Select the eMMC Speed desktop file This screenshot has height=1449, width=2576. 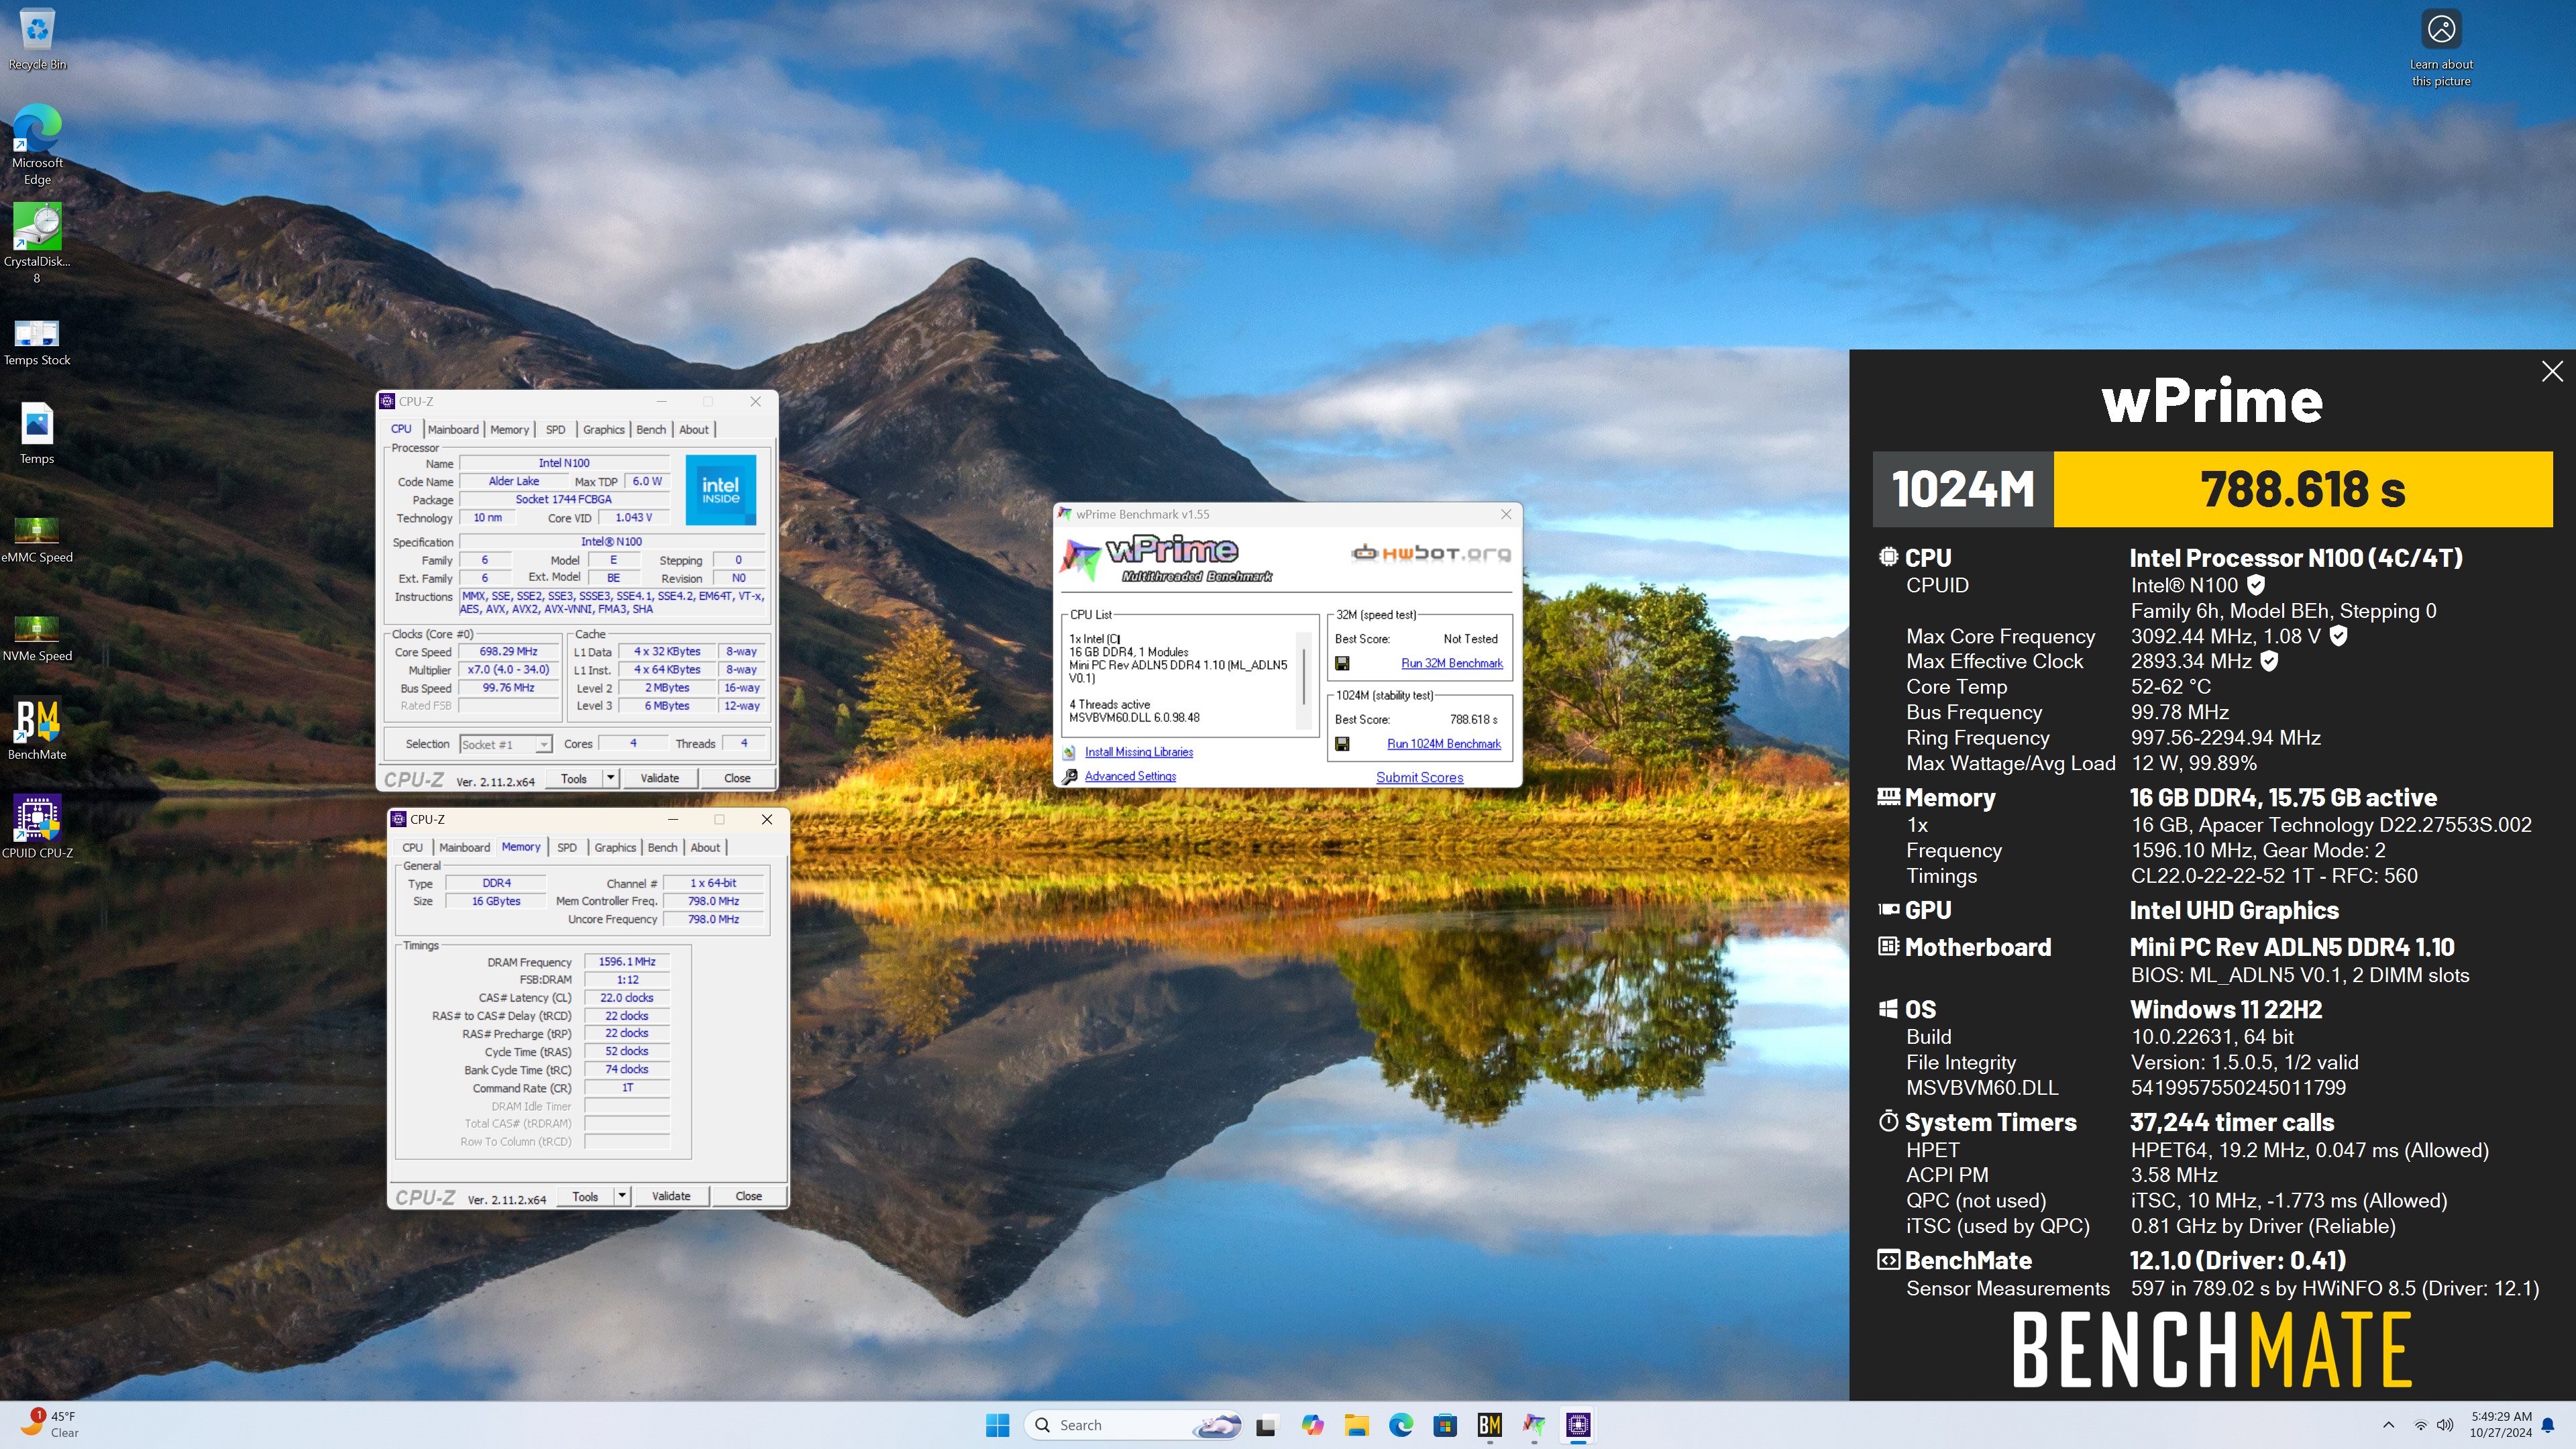tap(37, 540)
